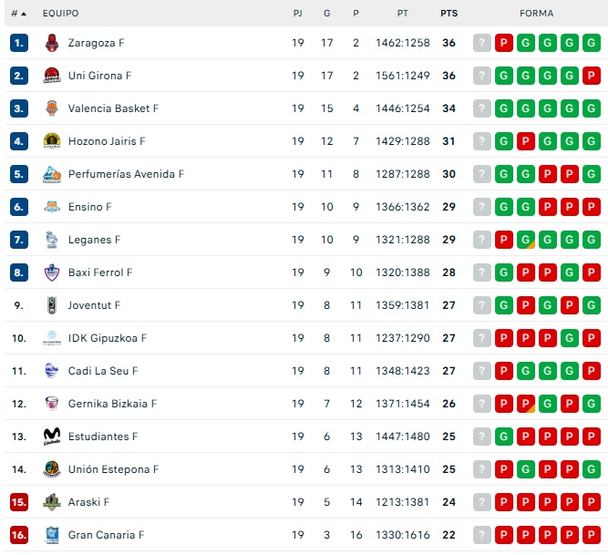The height and width of the screenshot is (555, 608).
Task: Open the Unión Estepona F team link
Action: click(x=113, y=469)
